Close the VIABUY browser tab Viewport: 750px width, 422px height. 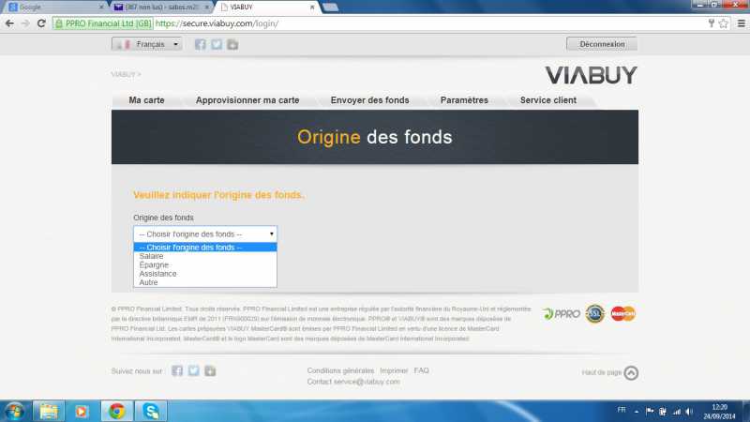[x=312, y=8]
